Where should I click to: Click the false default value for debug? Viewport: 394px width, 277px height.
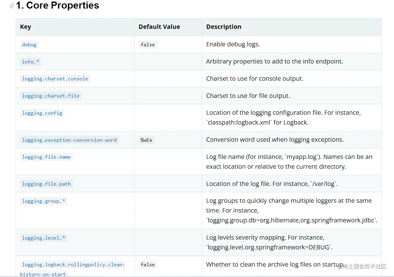148,44
